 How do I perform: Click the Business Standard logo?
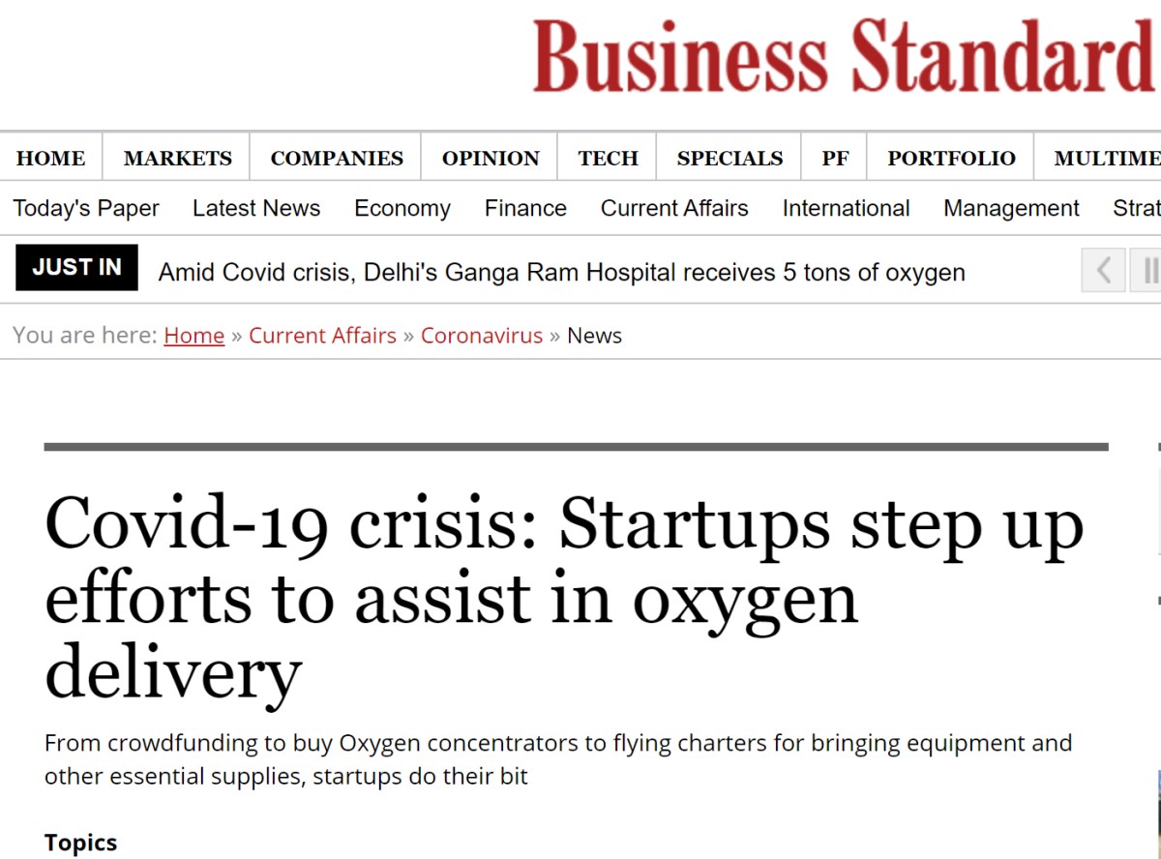(846, 56)
